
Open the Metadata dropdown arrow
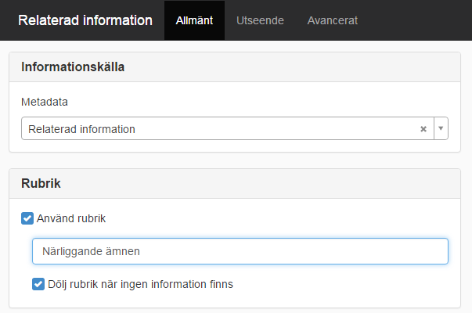click(441, 128)
